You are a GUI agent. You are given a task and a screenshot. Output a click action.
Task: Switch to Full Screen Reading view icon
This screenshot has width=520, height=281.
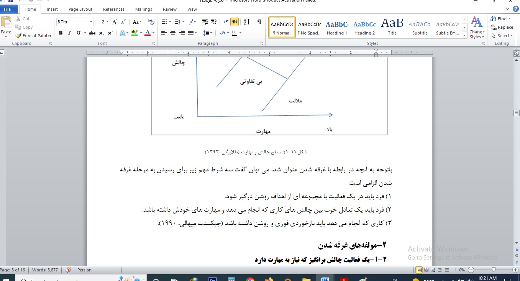[426, 270]
